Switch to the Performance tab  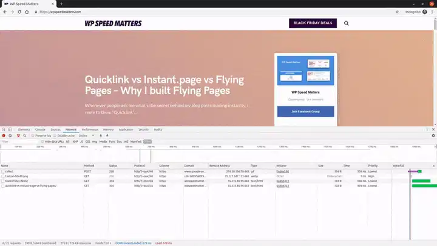coord(90,129)
